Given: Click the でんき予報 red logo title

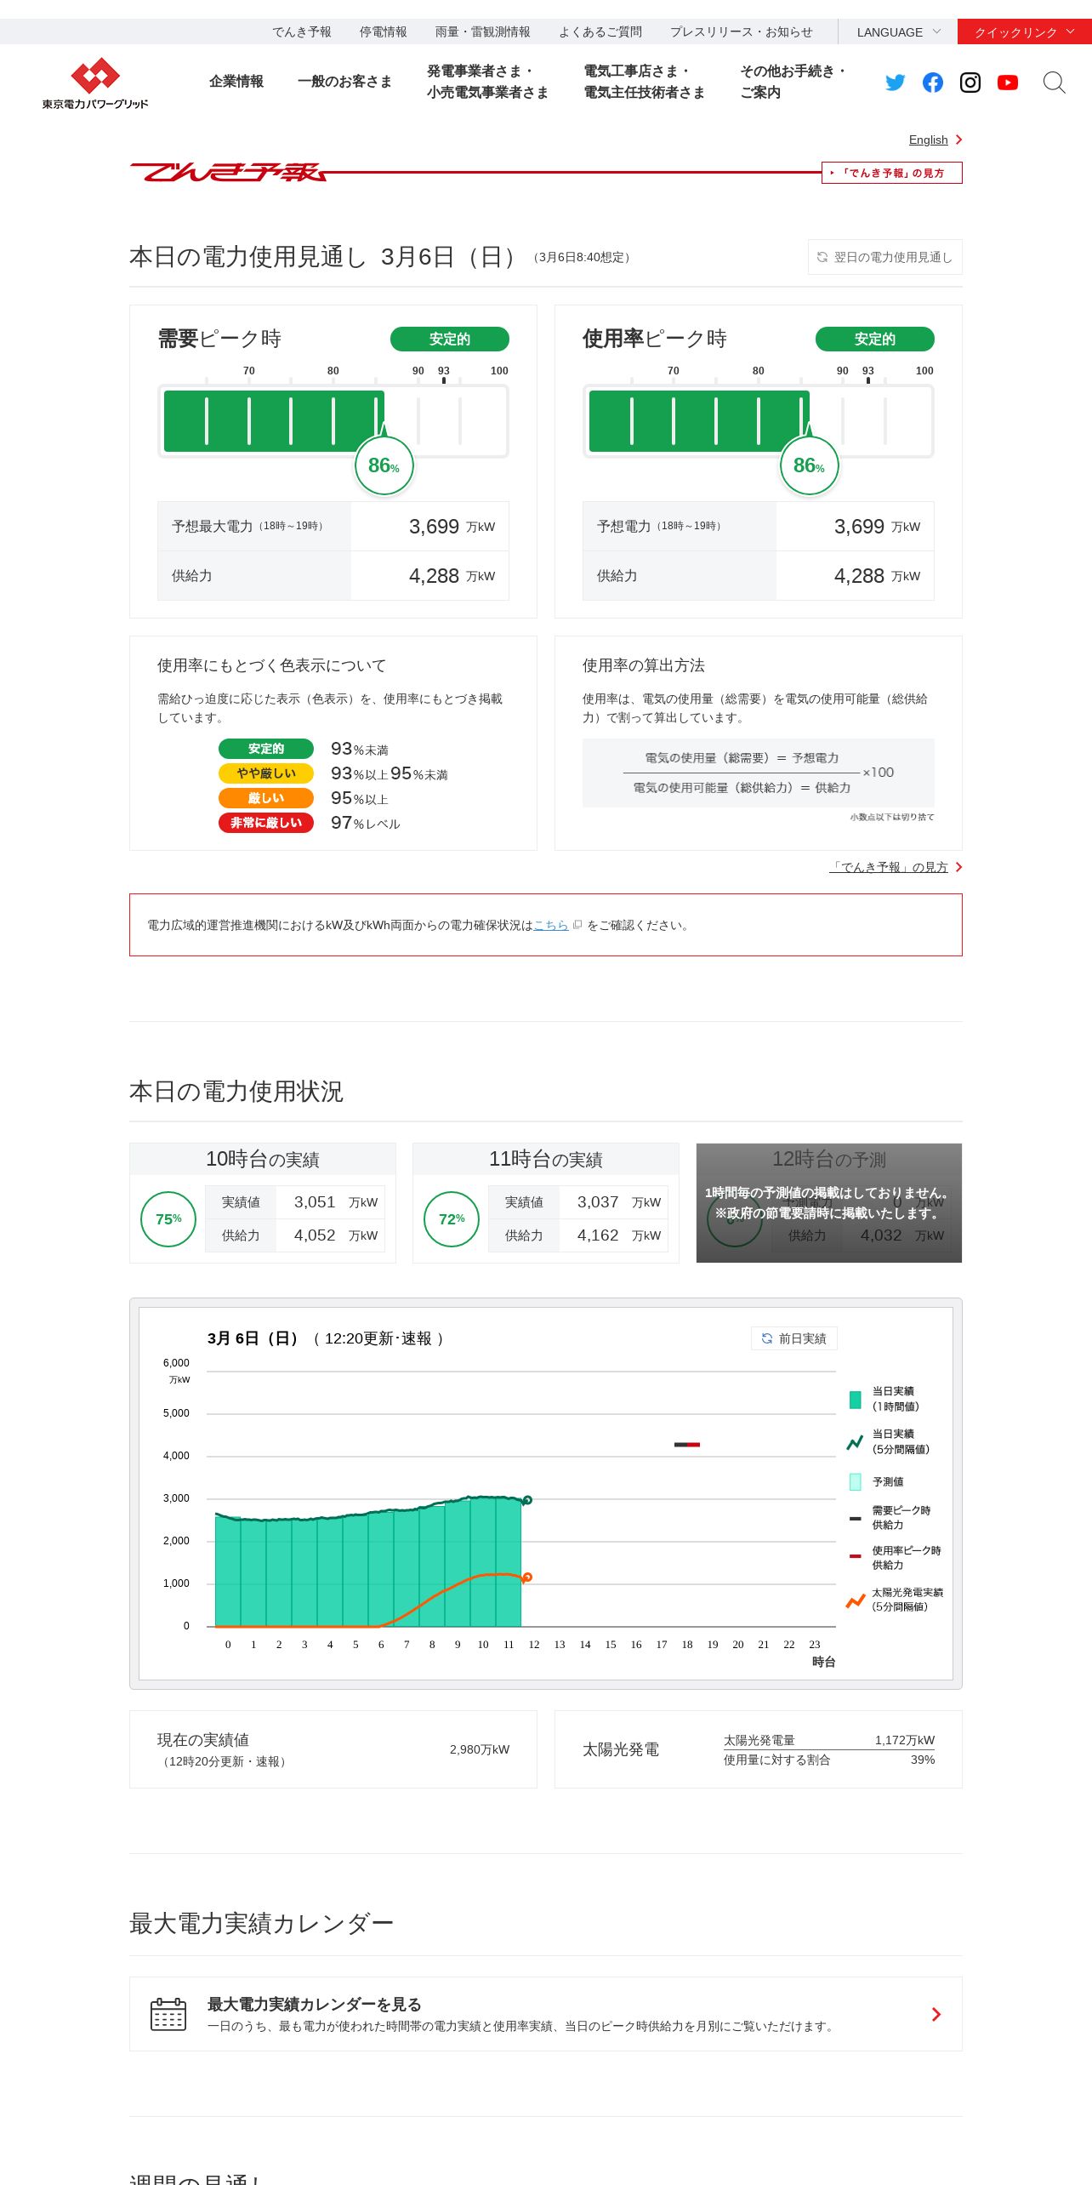Looking at the screenshot, I should click(229, 173).
